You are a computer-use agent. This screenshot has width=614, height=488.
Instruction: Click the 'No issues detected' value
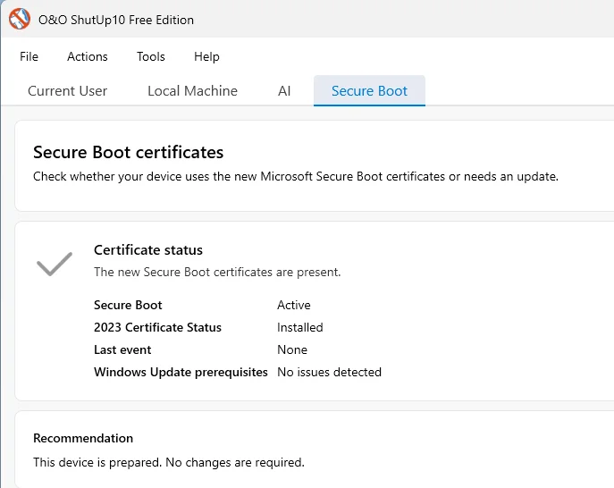click(x=329, y=372)
